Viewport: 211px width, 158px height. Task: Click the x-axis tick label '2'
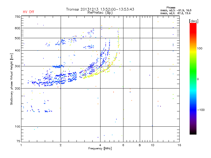pyautogui.click(x=61, y=145)
